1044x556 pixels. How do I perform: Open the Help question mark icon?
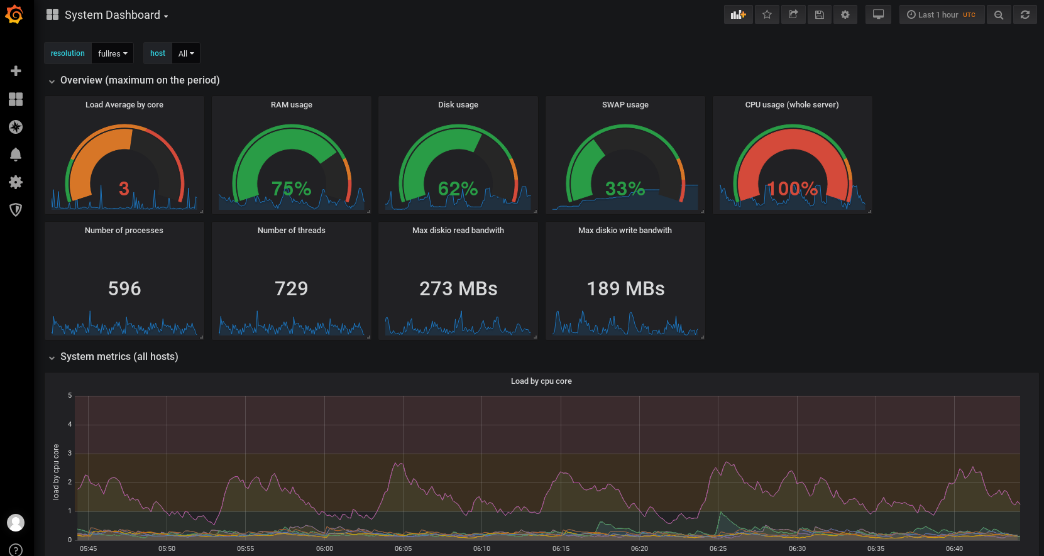coord(16,550)
